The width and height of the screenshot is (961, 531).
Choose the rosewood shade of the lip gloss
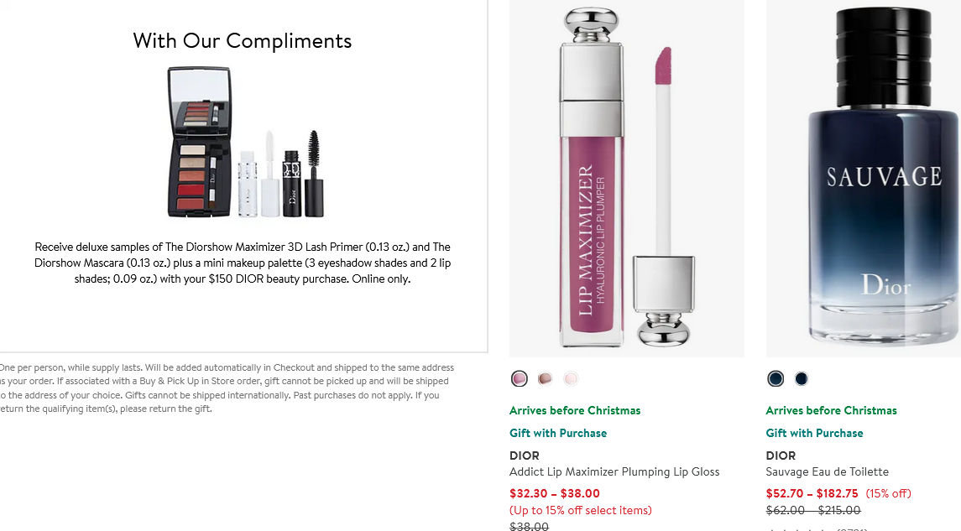545,378
